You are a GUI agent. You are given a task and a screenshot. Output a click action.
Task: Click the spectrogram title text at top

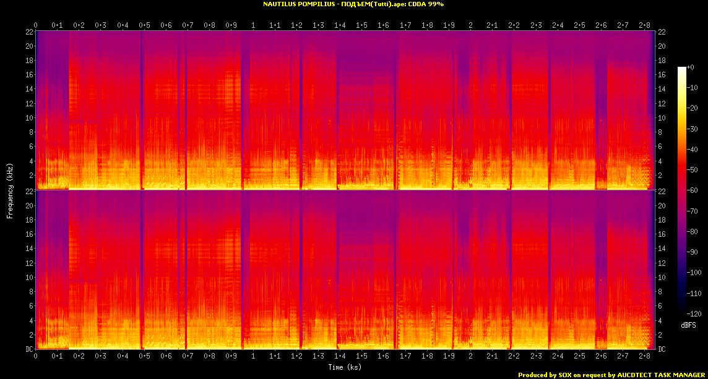[x=353, y=4]
